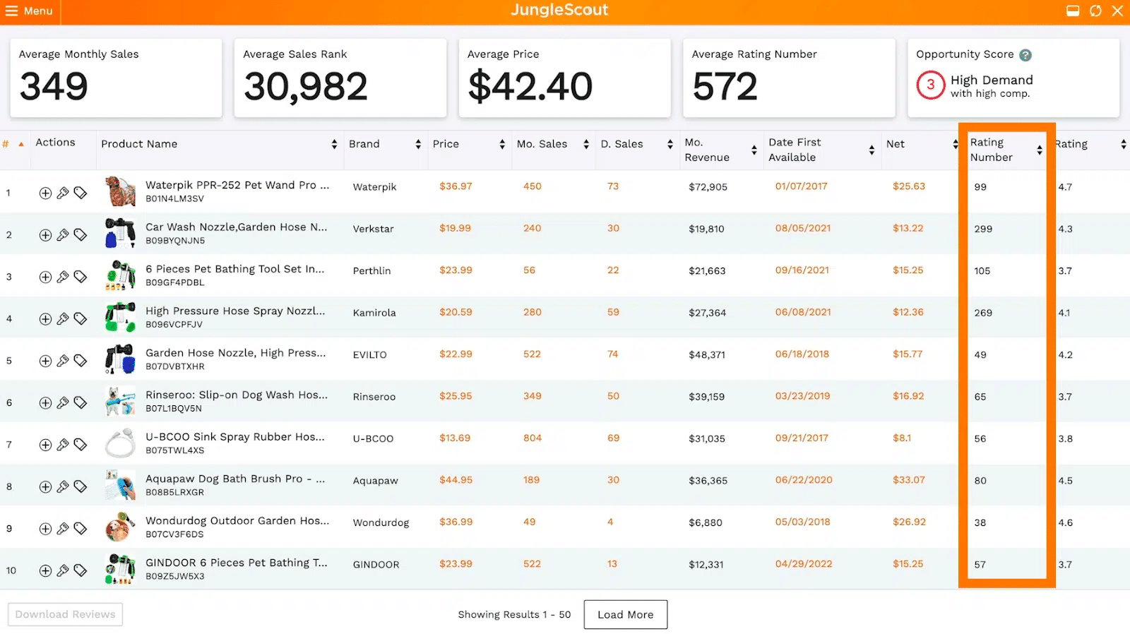Click the pin icon for GINDOOR row
This screenshot has width=1130, height=634.
(63, 570)
